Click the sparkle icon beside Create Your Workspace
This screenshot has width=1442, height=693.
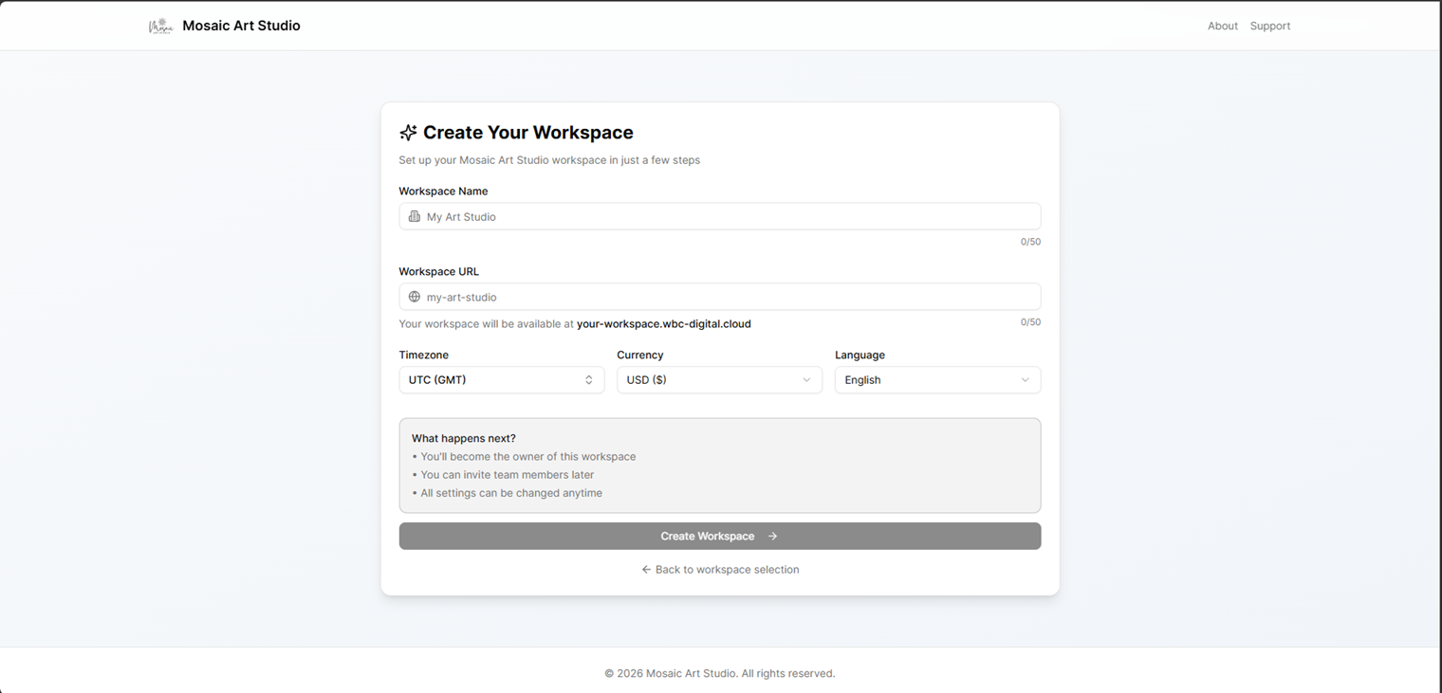pyautogui.click(x=408, y=132)
